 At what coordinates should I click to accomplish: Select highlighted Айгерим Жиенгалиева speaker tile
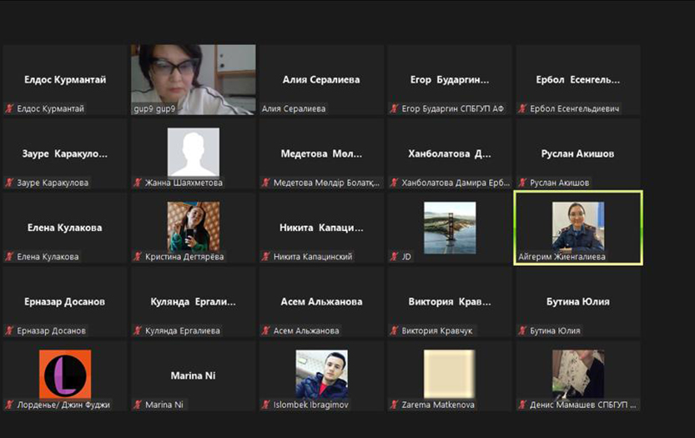tap(578, 227)
